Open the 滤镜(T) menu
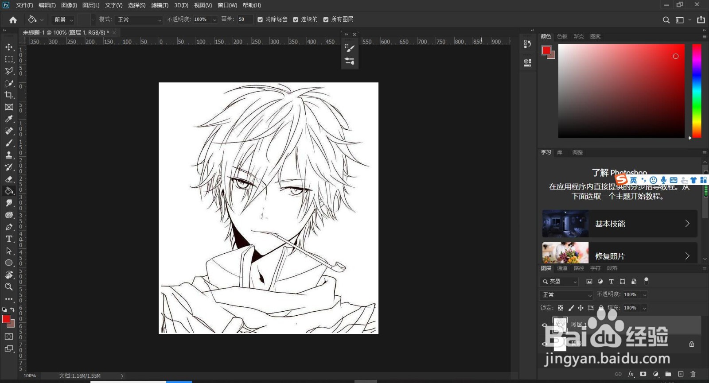The width and height of the screenshot is (709, 383). pyautogui.click(x=160, y=5)
